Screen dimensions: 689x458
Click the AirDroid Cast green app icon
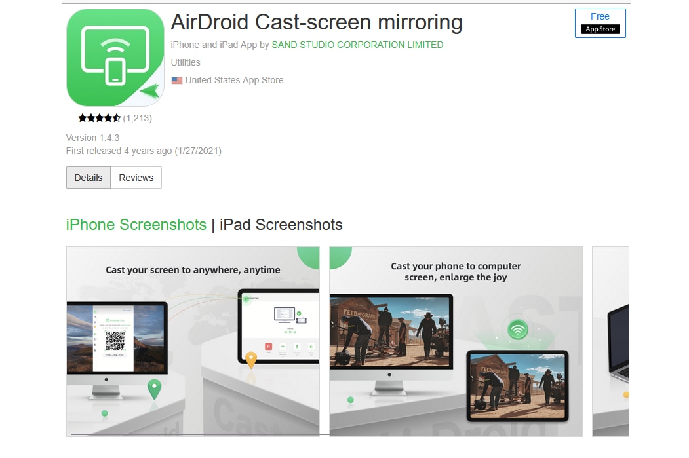tap(115, 58)
